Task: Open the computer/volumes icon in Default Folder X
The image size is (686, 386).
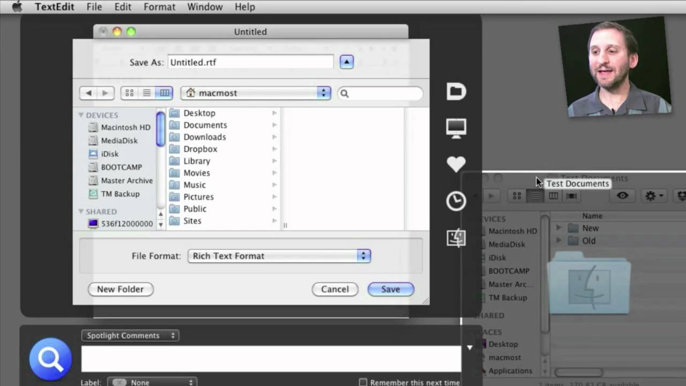Action: coord(456,128)
